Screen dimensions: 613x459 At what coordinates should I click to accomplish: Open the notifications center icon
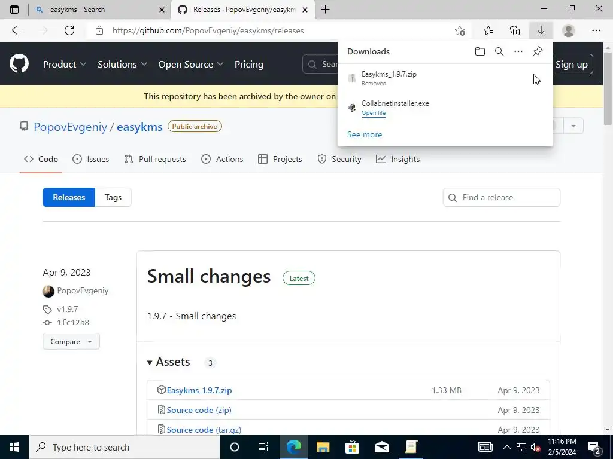pyautogui.click(x=594, y=447)
